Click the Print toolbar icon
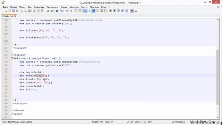Viewport: 222px width, 125px height. [29, 11]
